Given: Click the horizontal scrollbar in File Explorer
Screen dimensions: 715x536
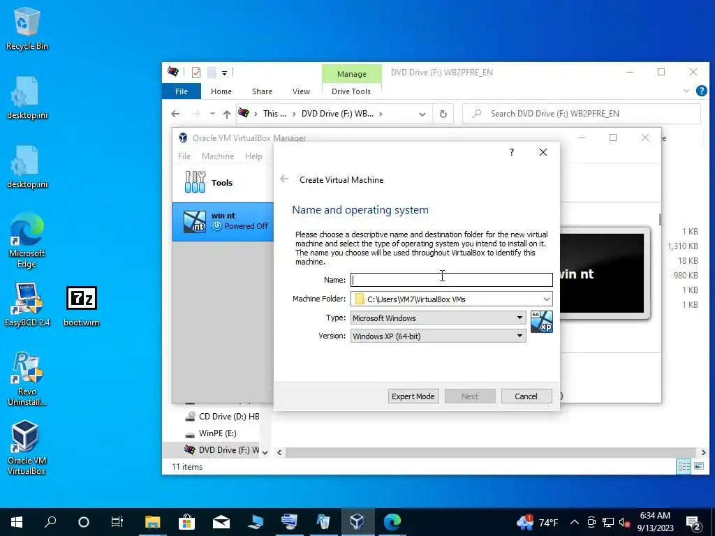Looking at the screenshot, I should click(492, 452).
